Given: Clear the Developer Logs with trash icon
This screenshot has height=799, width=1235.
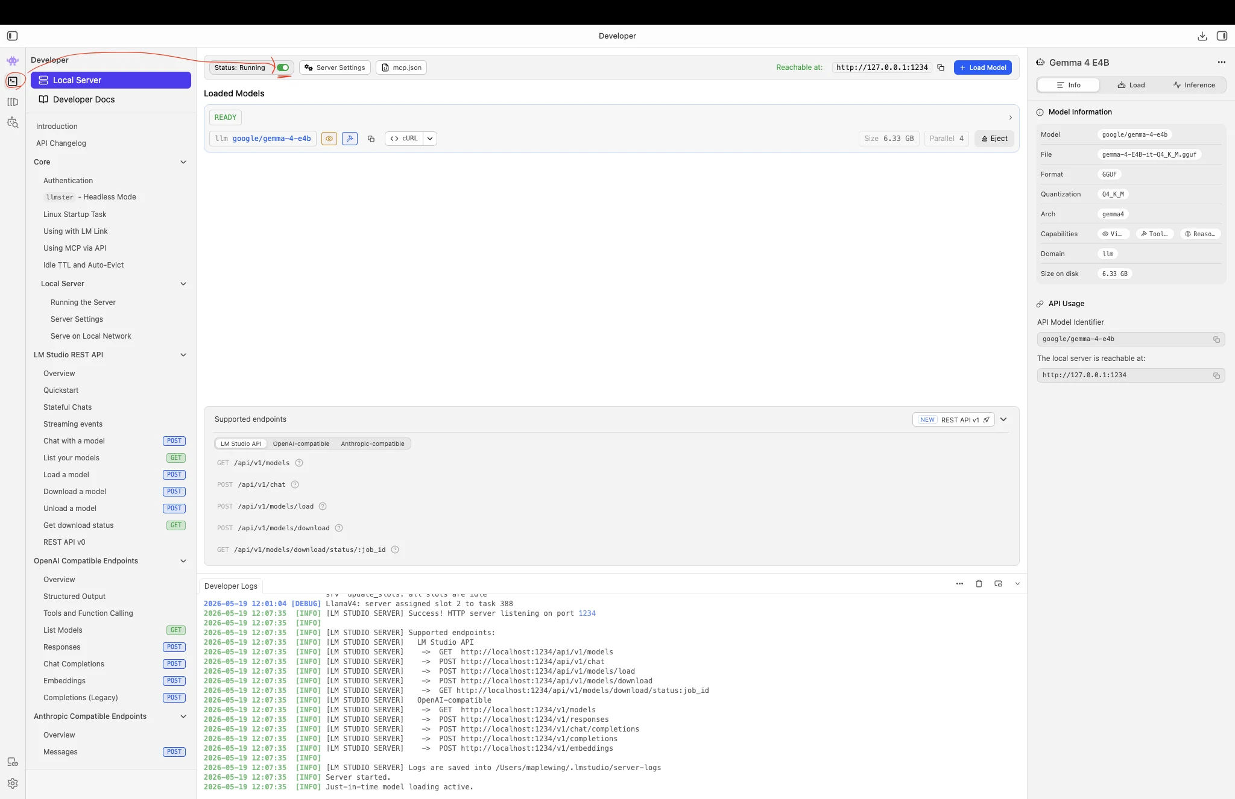Looking at the screenshot, I should point(979,583).
